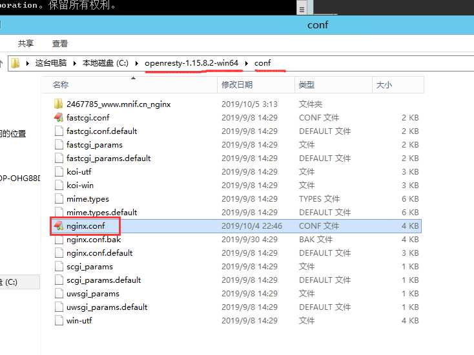Expand the arrow before 这台电脑 breadcrumb

[28, 63]
